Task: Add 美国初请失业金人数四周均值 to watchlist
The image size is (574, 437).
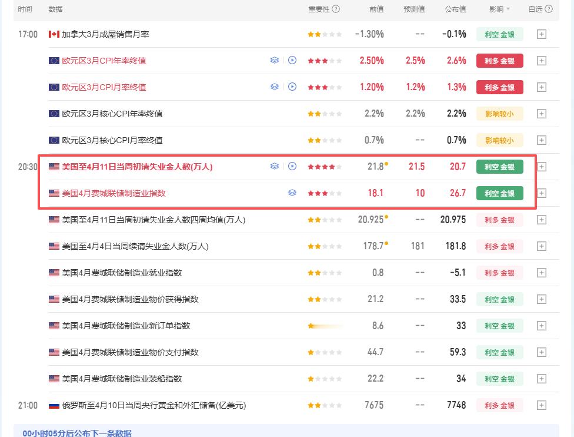Action: [x=542, y=220]
